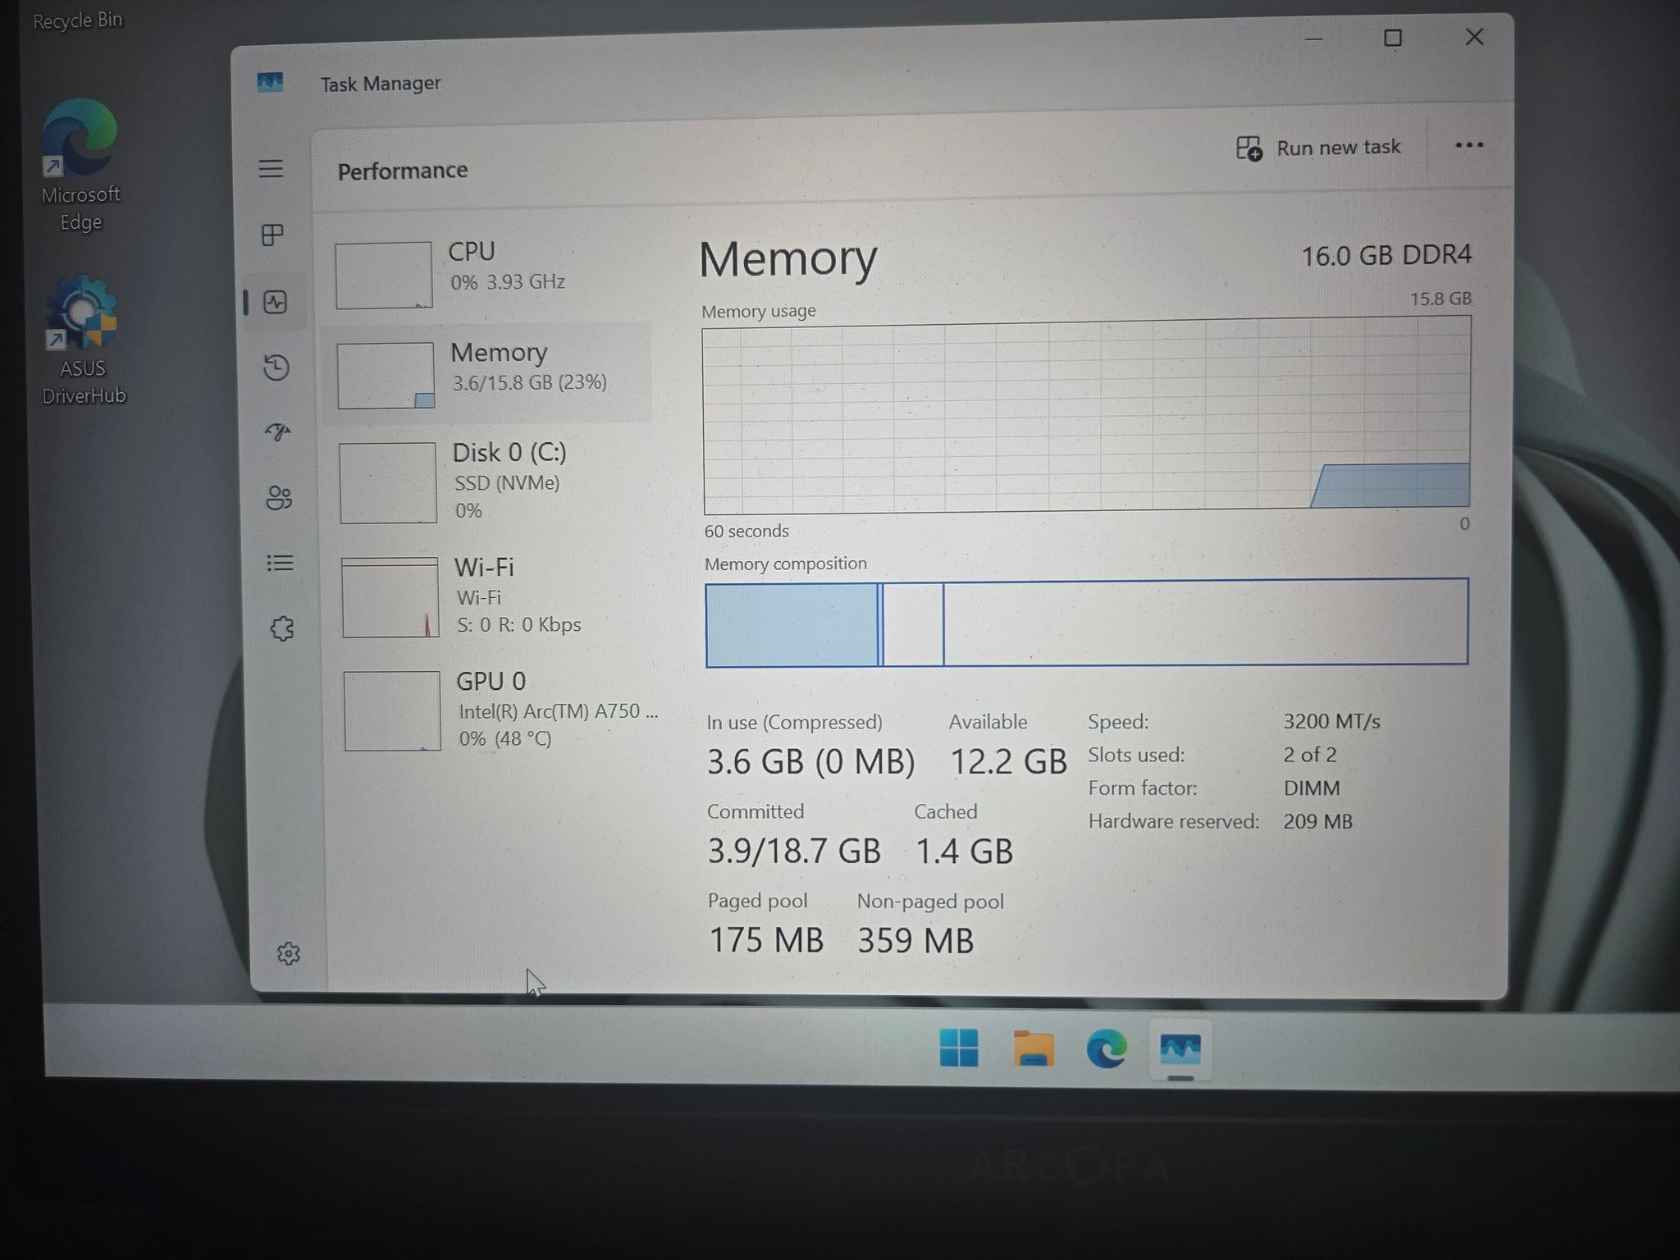Open the Users page icon
1680x1260 pixels.
pyautogui.click(x=279, y=497)
